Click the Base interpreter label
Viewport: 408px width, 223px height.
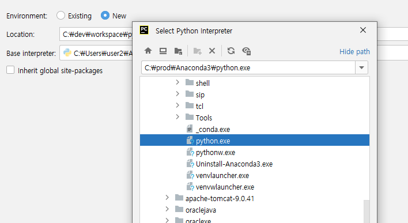point(31,54)
